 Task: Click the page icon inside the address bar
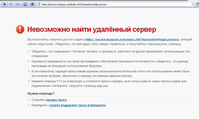[39, 4]
